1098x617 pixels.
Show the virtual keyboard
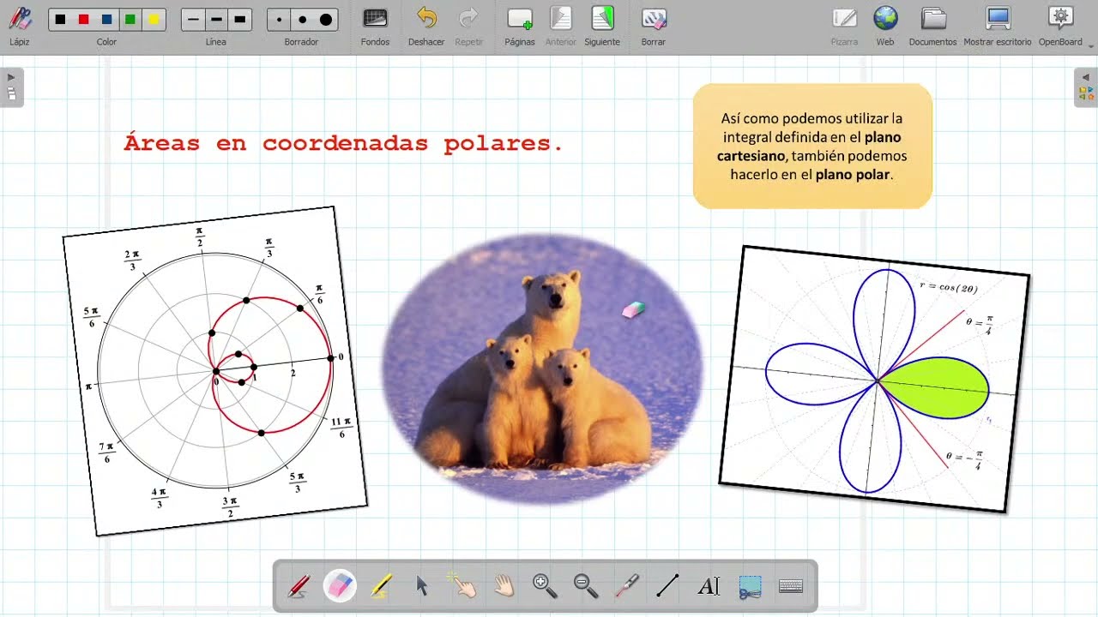point(791,586)
